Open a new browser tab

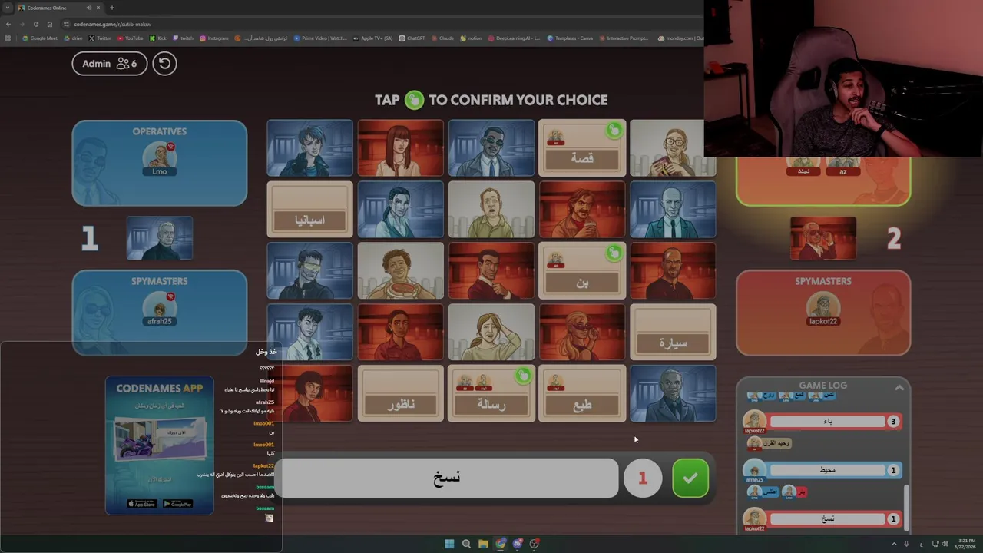click(x=112, y=8)
